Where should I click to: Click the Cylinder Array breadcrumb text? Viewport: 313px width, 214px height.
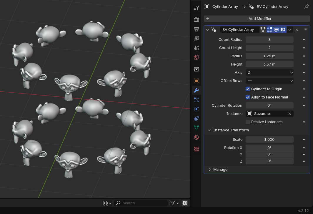225,7
